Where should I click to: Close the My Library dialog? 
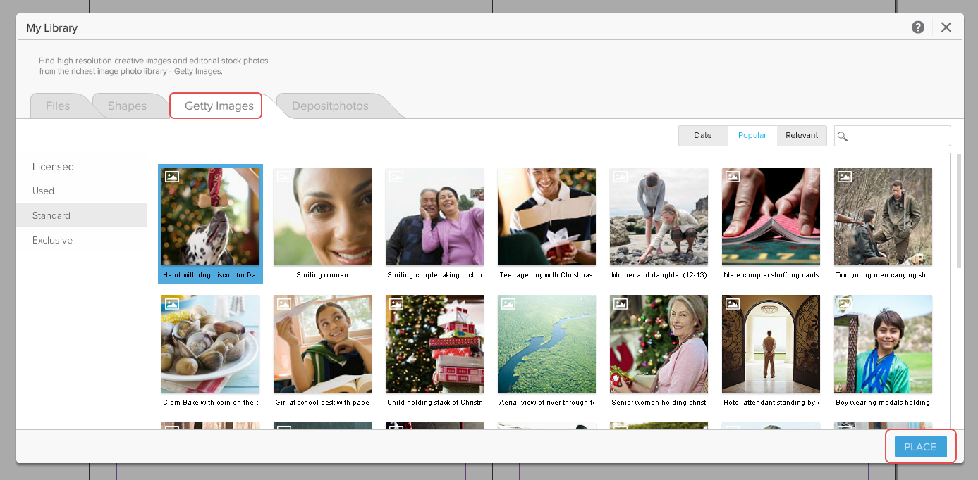(x=946, y=27)
